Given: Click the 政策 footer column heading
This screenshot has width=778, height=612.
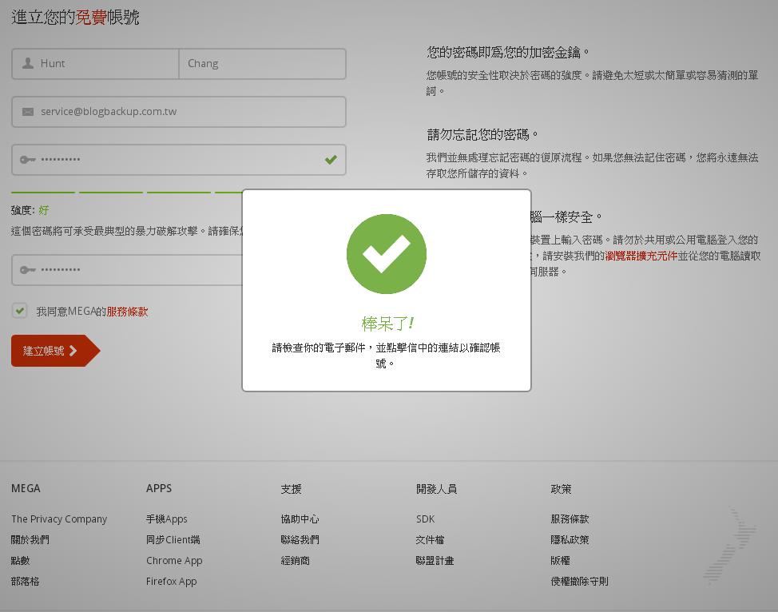Looking at the screenshot, I should 562,489.
